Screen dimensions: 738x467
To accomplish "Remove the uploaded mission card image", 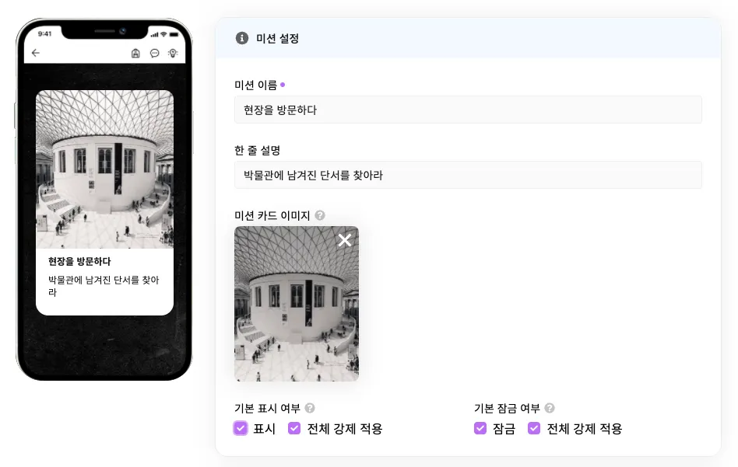I will click(345, 240).
